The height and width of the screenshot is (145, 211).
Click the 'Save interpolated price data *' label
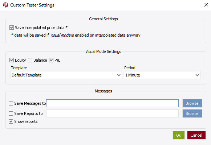[x=41, y=28]
